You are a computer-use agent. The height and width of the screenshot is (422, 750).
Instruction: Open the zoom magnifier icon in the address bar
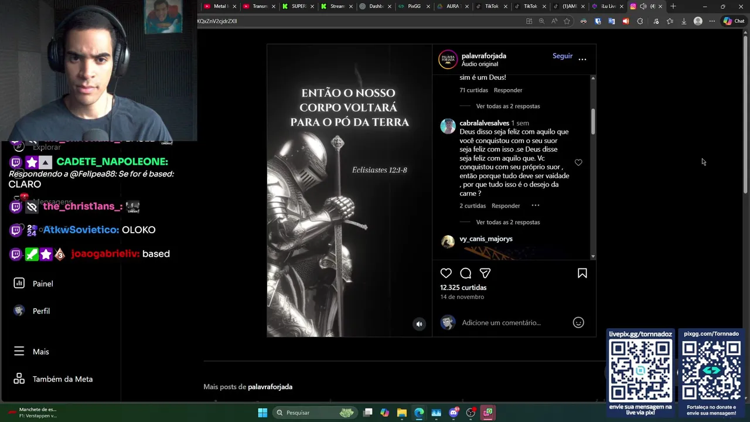[x=541, y=21]
